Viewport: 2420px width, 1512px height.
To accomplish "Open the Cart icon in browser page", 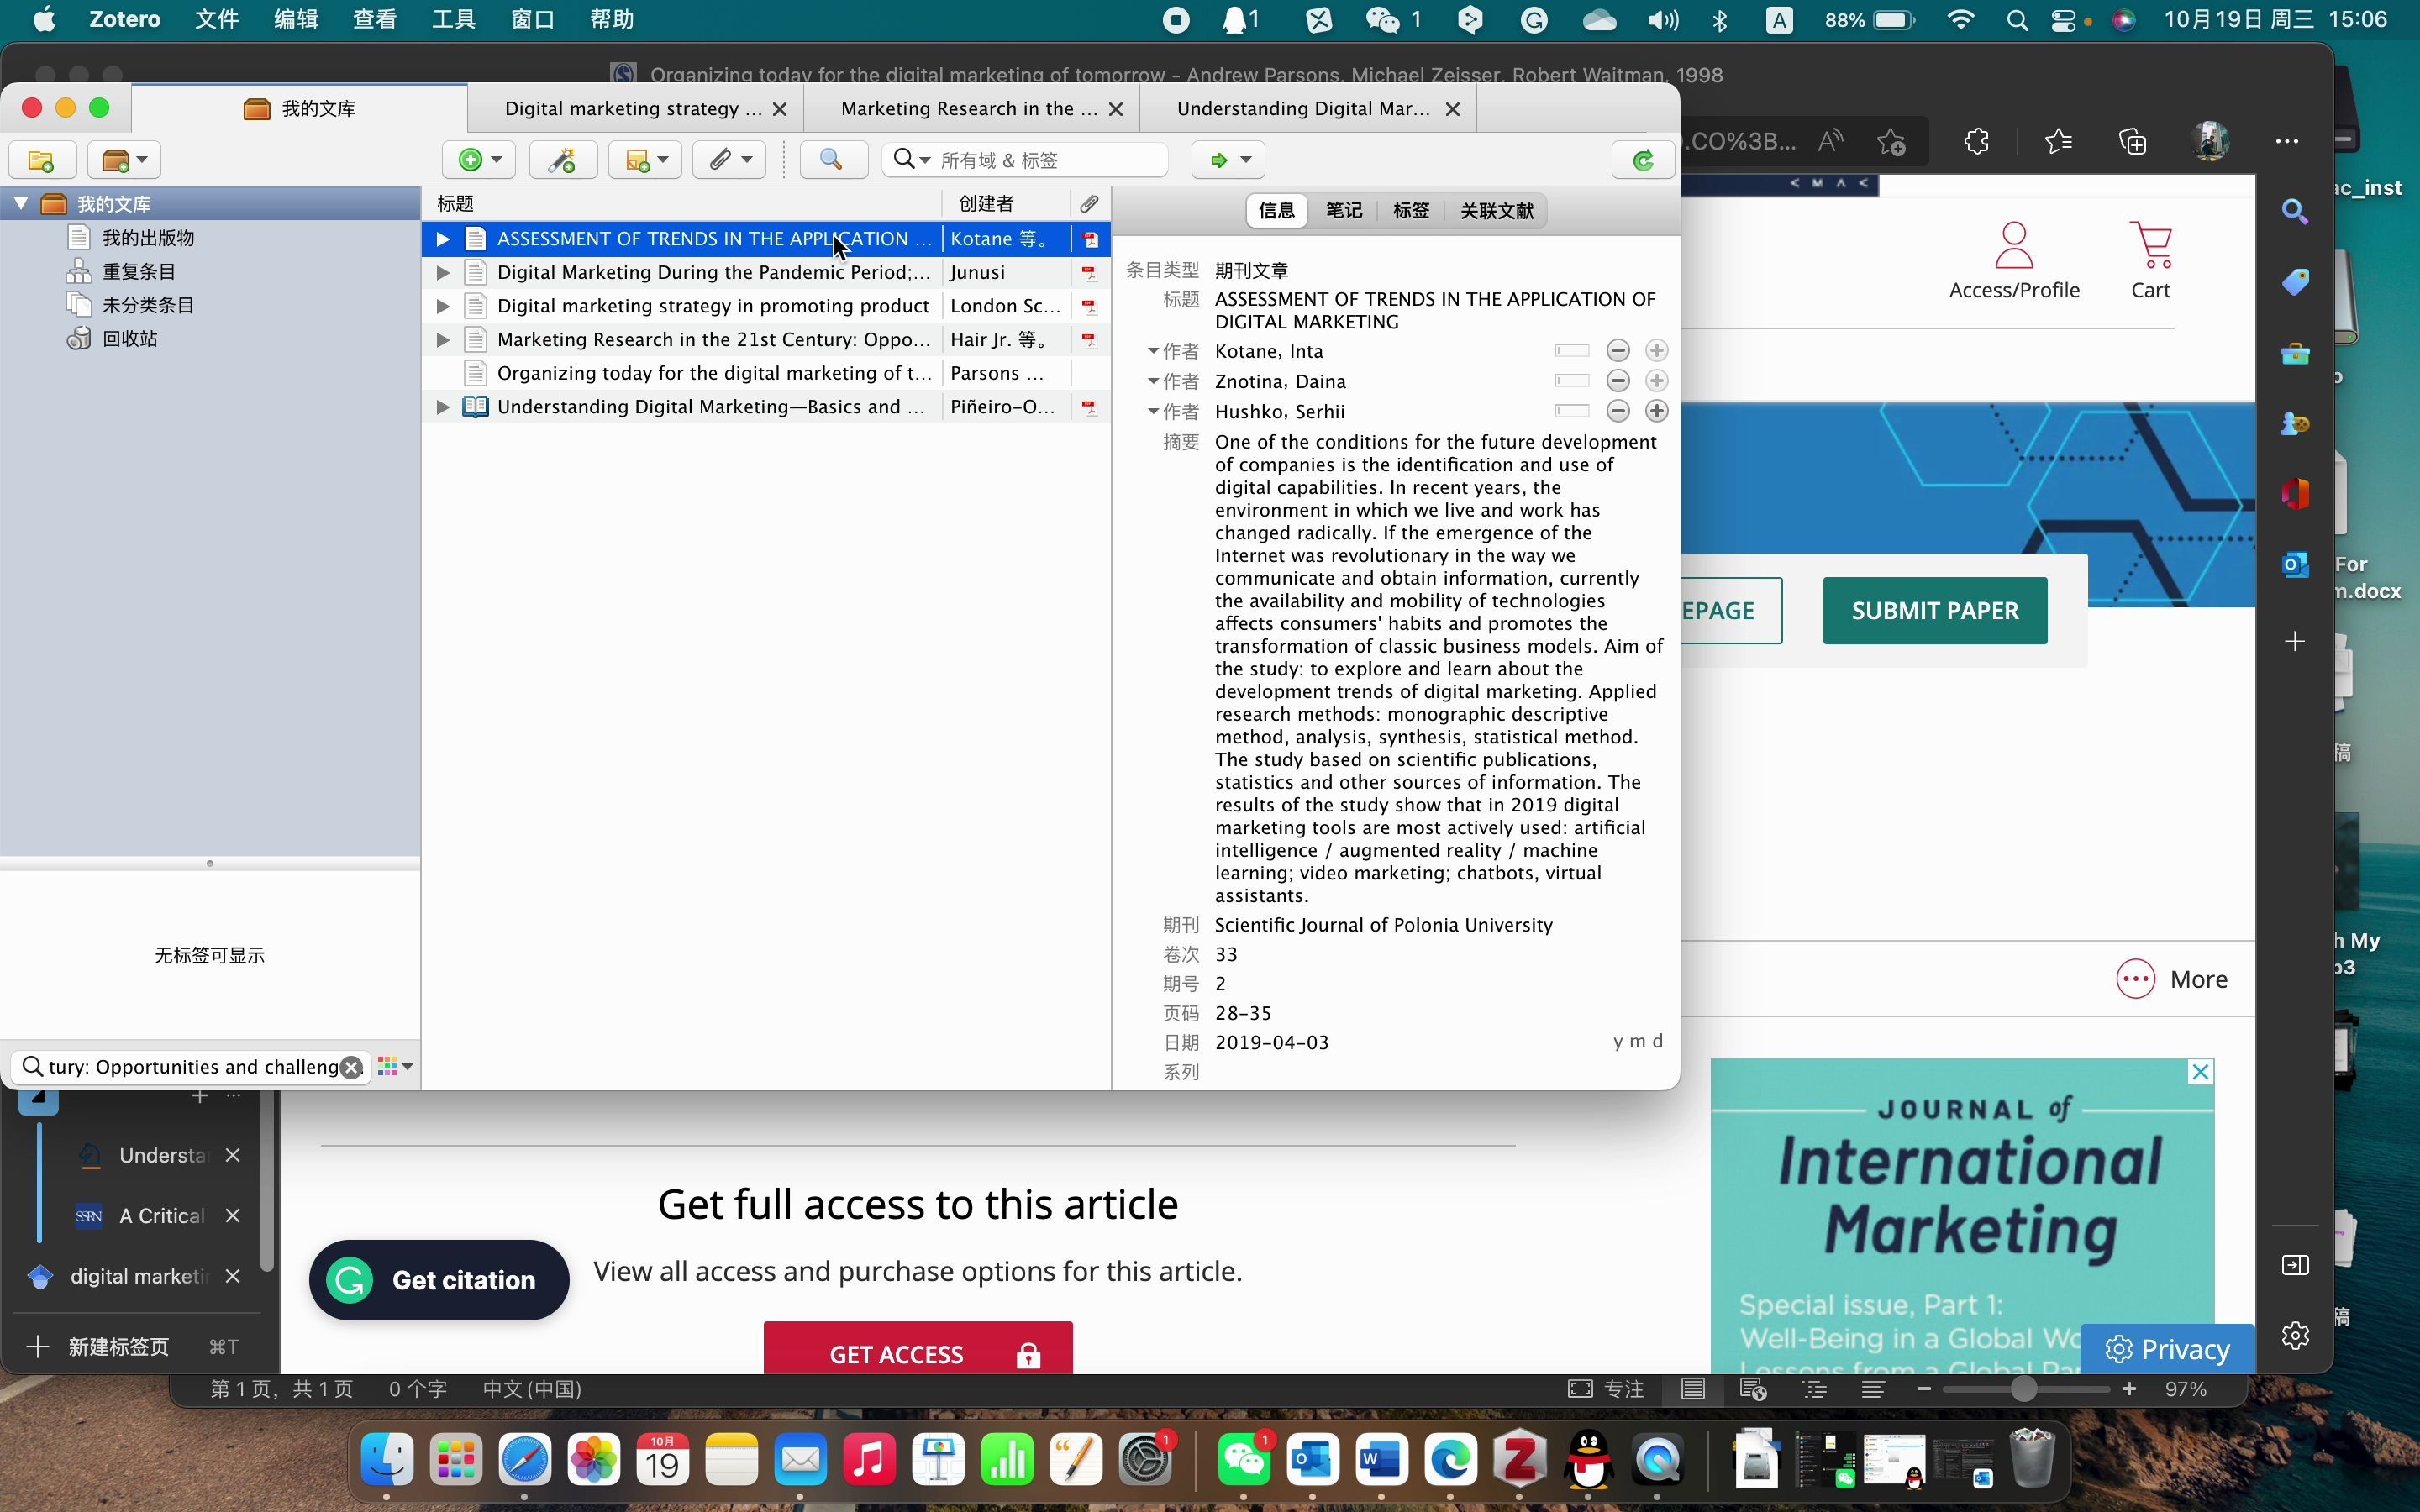I will [2151, 261].
